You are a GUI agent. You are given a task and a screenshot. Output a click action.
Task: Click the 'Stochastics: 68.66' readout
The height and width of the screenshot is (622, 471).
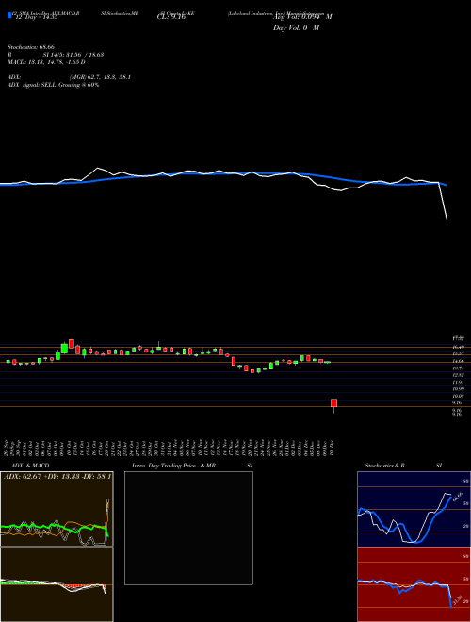click(31, 47)
